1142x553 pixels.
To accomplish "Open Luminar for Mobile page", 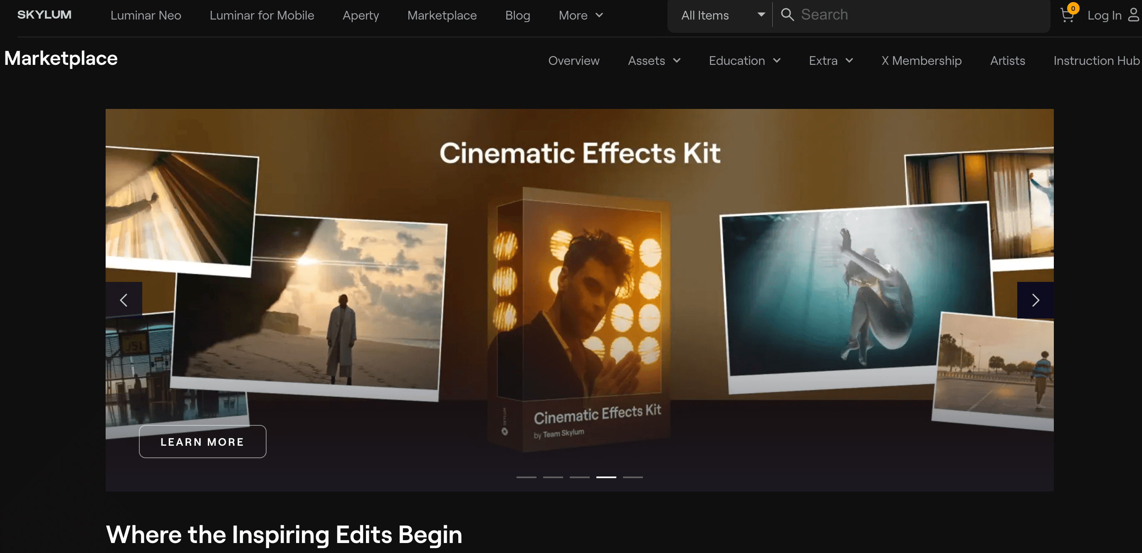I will (262, 15).
